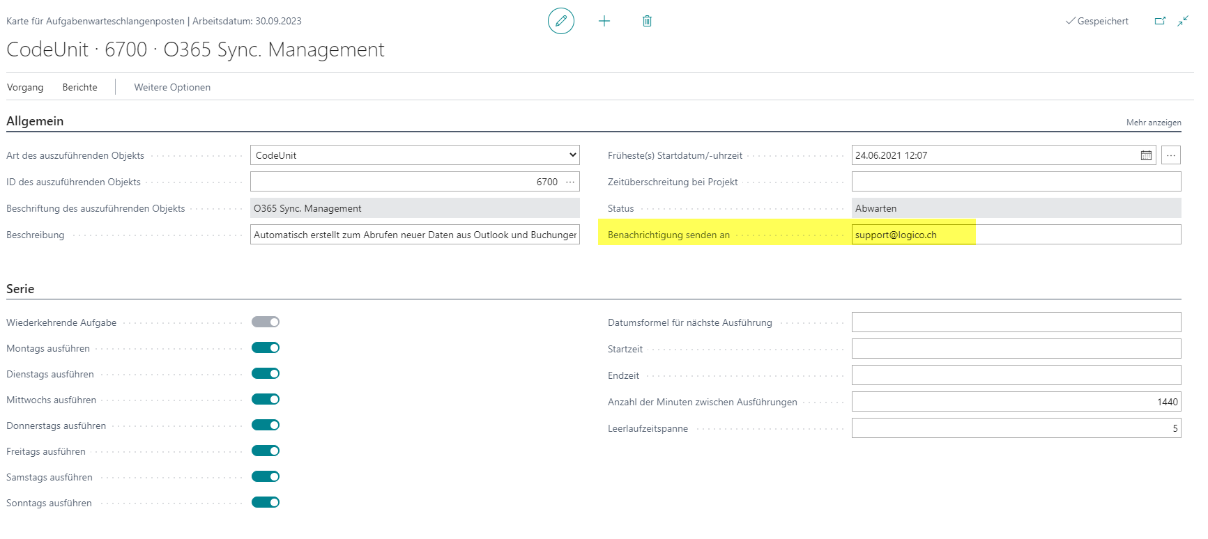Viewport: 1208px width, 539px height.
Task: Click the Leerlaufzeitspanne field showing 5
Action: [1016, 428]
